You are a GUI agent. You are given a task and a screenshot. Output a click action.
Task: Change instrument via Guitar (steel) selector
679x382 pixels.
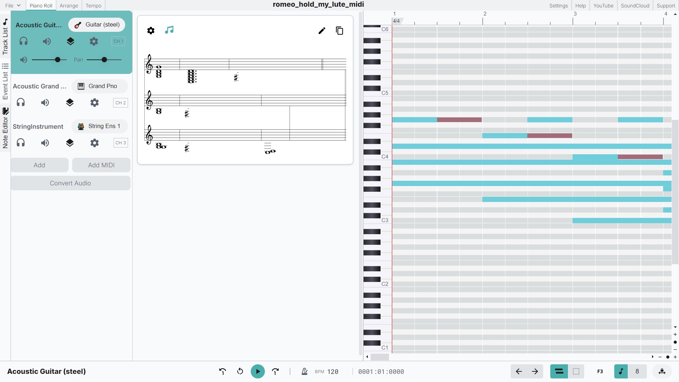[97, 25]
